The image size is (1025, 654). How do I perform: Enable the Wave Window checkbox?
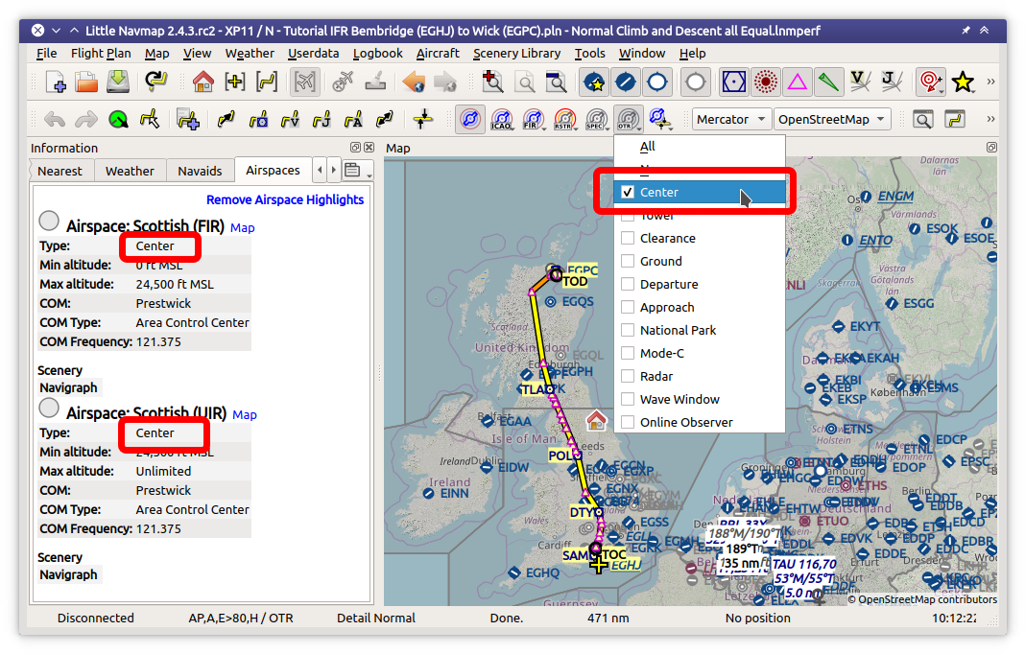click(628, 399)
